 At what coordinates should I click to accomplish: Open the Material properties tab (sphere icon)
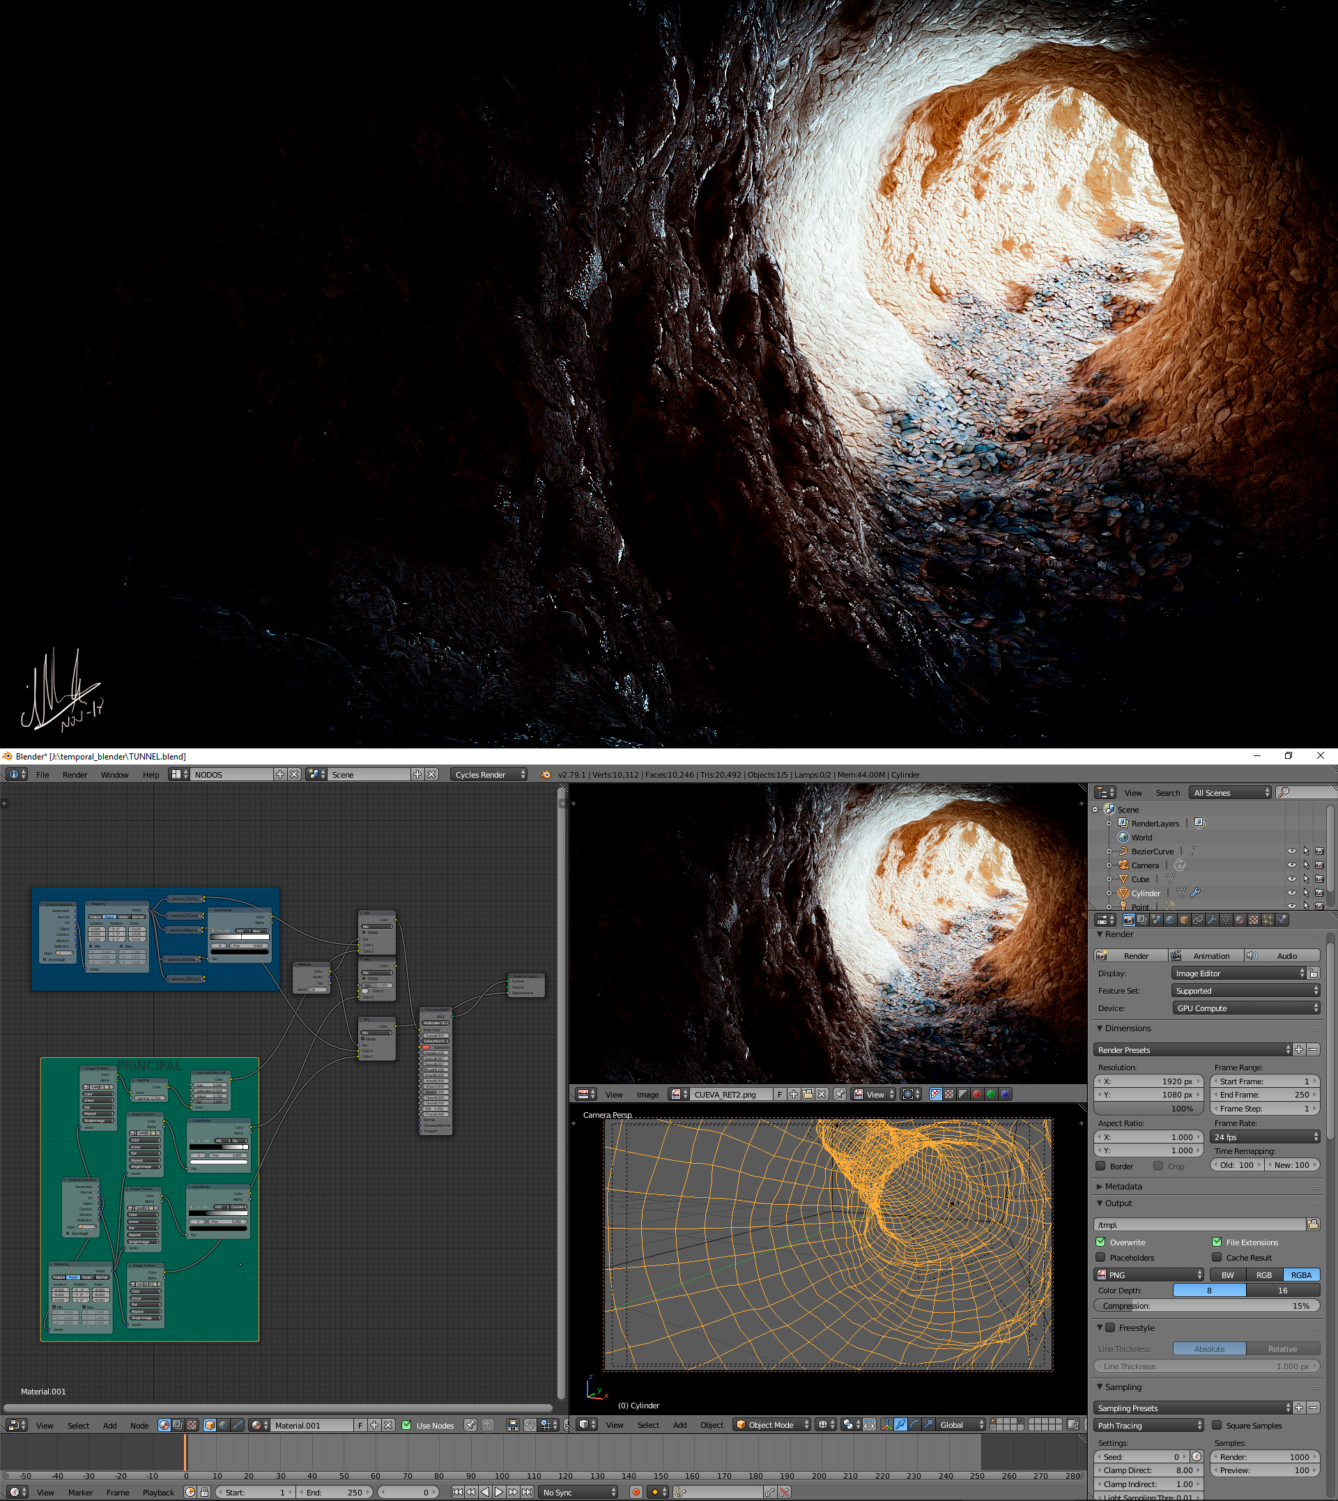1240,920
